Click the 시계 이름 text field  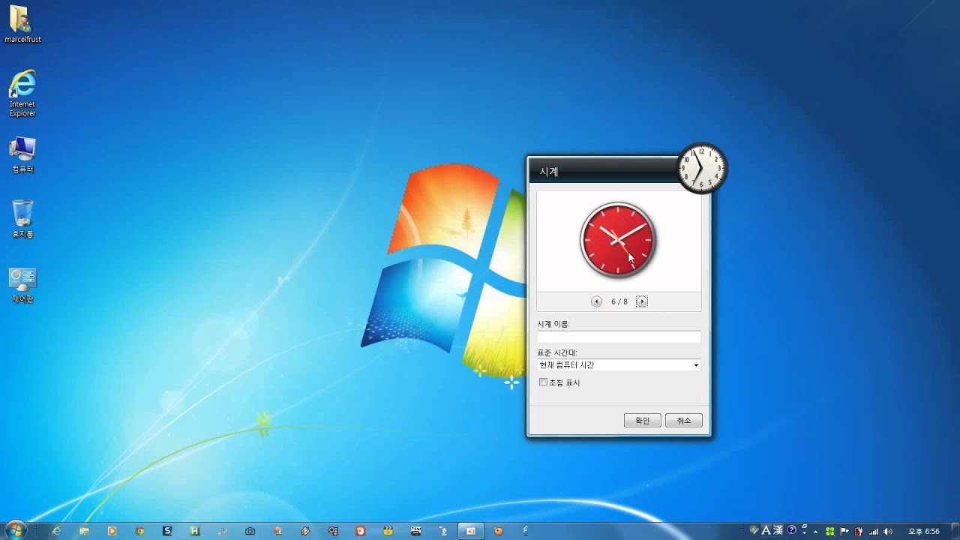pyautogui.click(x=619, y=337)
